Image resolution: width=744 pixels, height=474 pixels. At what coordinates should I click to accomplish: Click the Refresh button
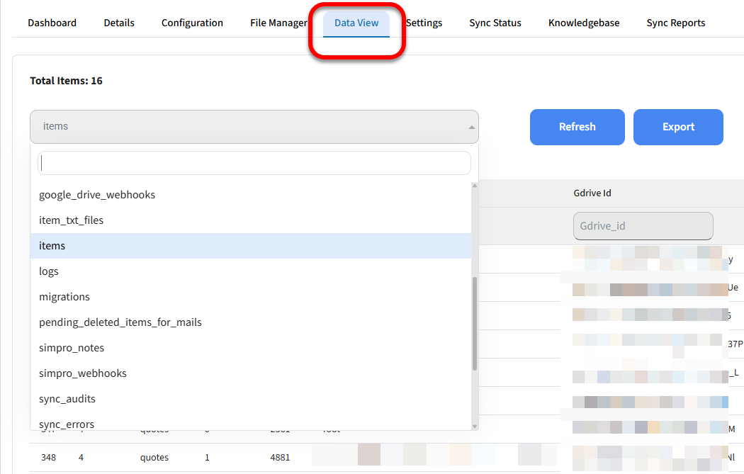(x=577, y=127)
